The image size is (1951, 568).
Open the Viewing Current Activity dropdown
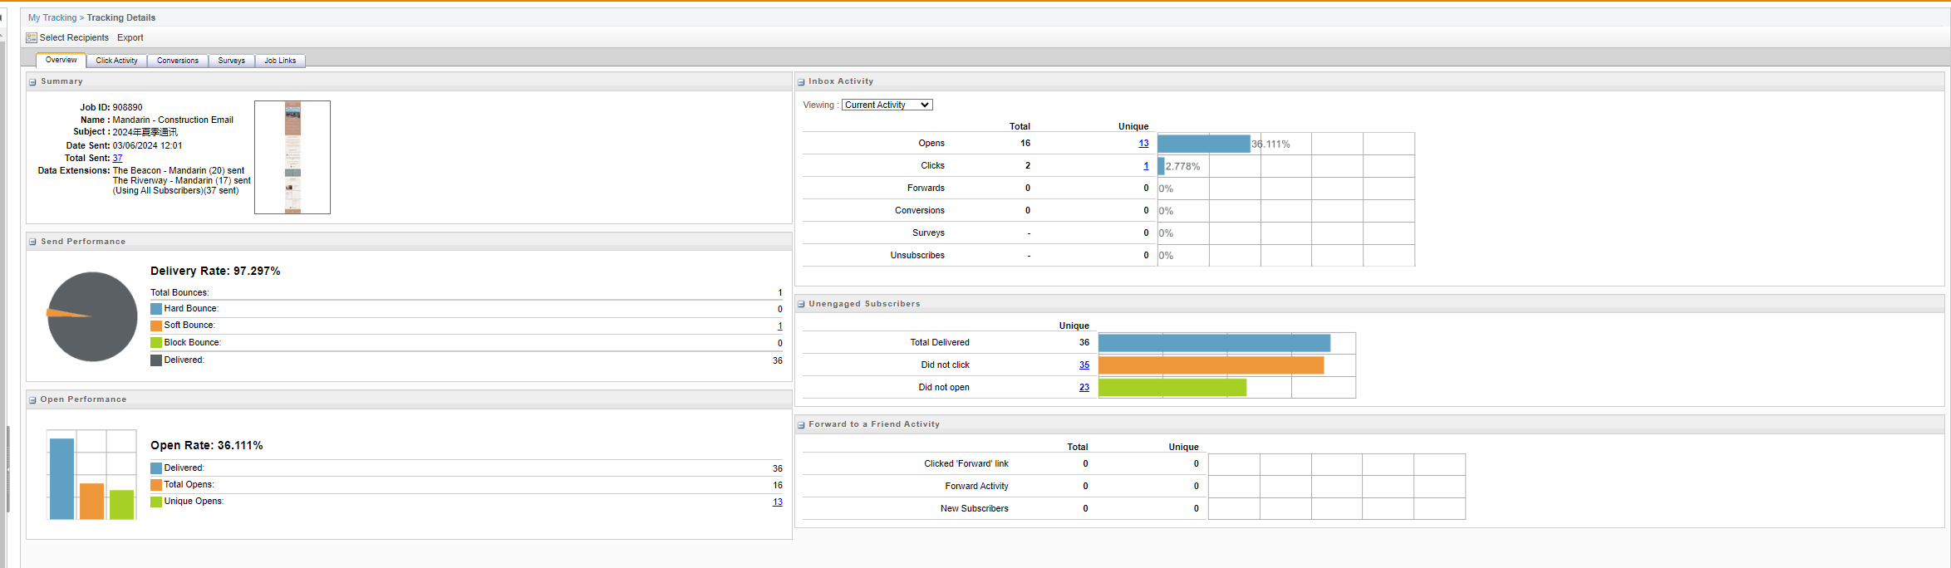tap(887, 105)
